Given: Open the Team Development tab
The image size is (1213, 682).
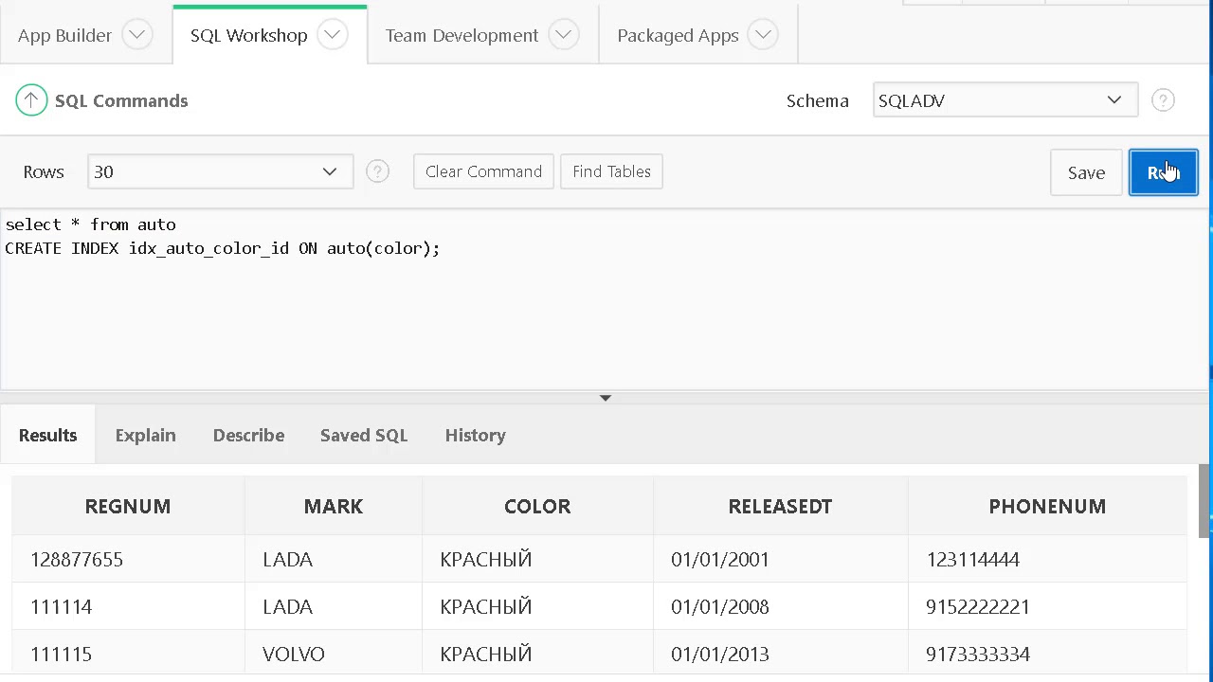Looking at the screenshot, I should coord(462,35).
